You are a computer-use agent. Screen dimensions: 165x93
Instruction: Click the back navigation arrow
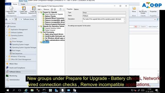[x=6, y=19]
